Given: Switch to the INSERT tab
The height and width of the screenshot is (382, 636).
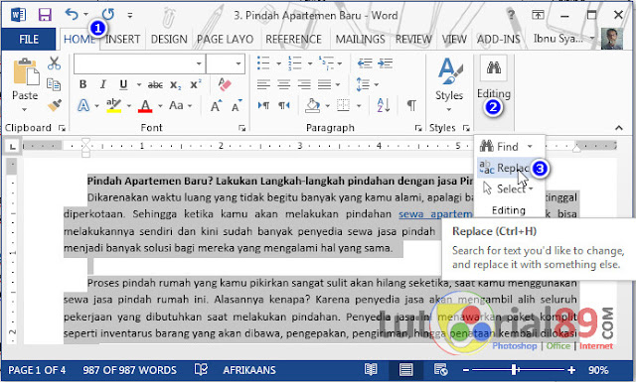Looking at the screenshot, I should pyautogui.click(x=123, y=40).
